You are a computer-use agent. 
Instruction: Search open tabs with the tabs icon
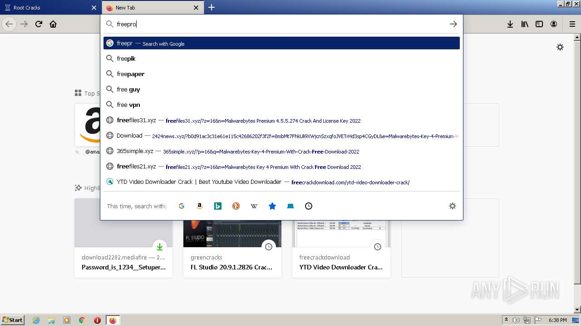290,206
